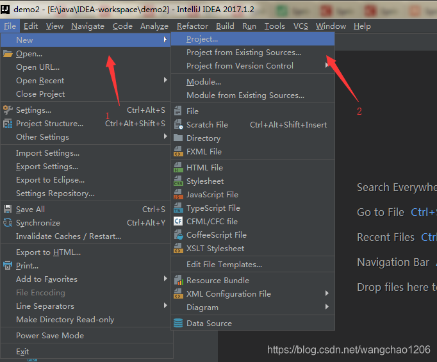Click the Directory folder icon
437x362 pixels.
pos(178,138)
